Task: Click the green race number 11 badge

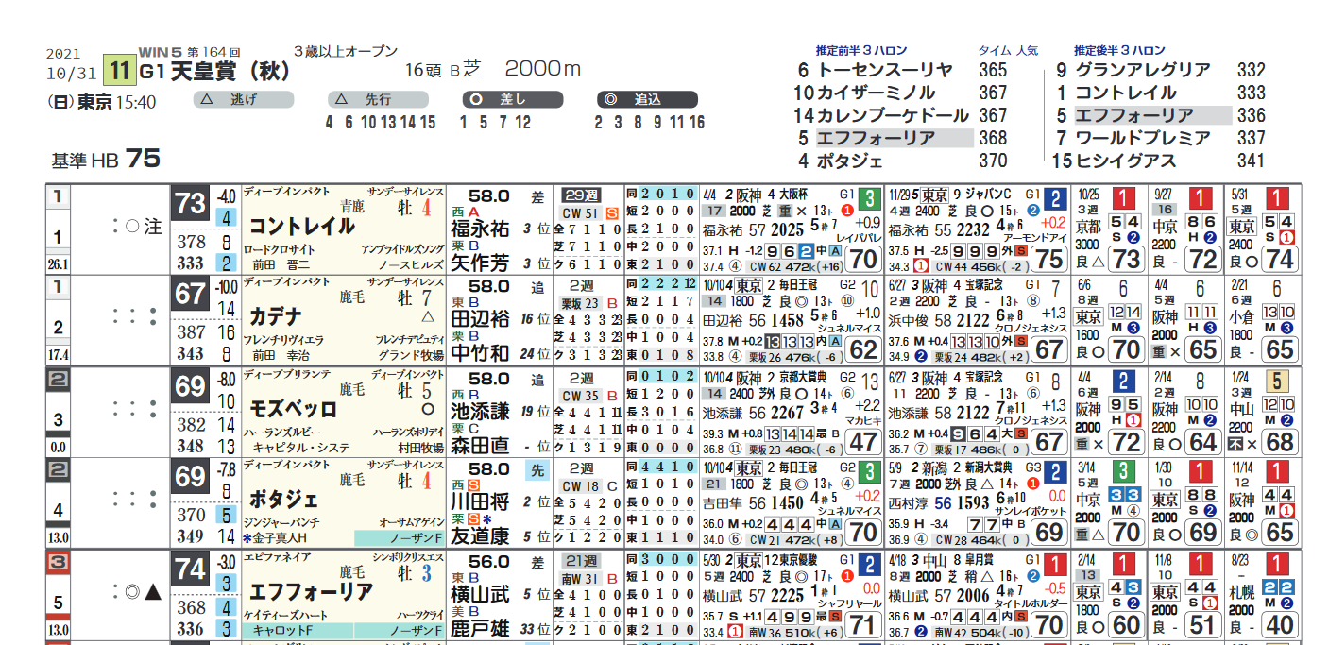Action: 119,70
